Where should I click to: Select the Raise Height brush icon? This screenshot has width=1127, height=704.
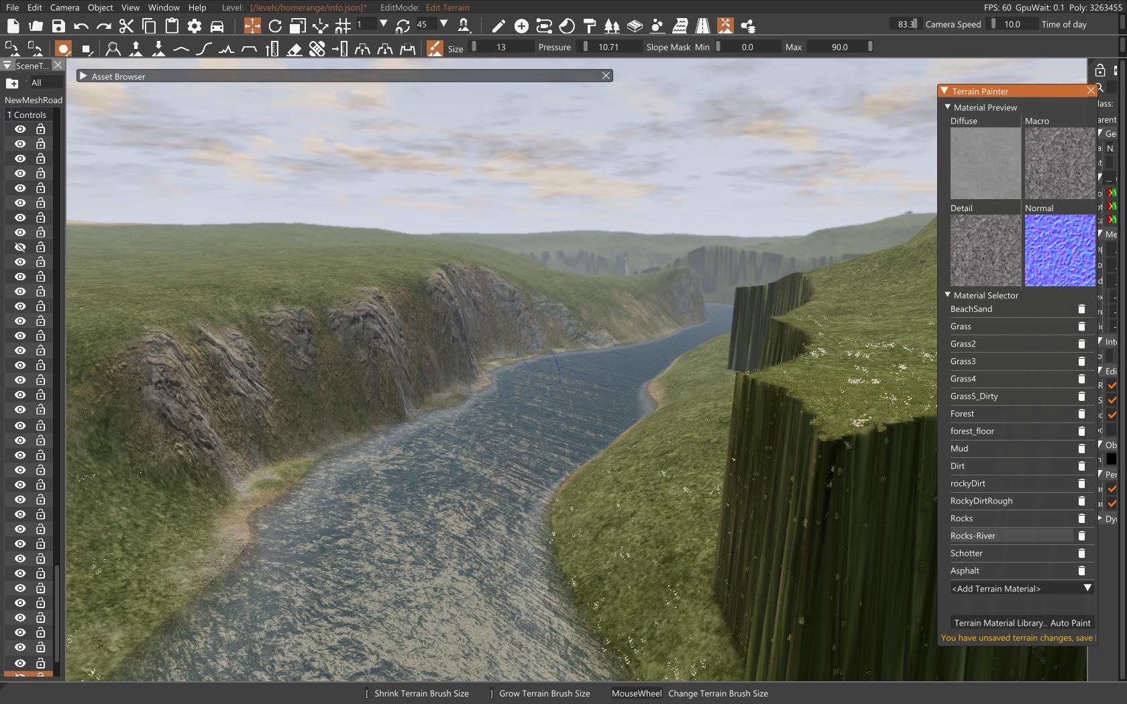click(136, 48)
